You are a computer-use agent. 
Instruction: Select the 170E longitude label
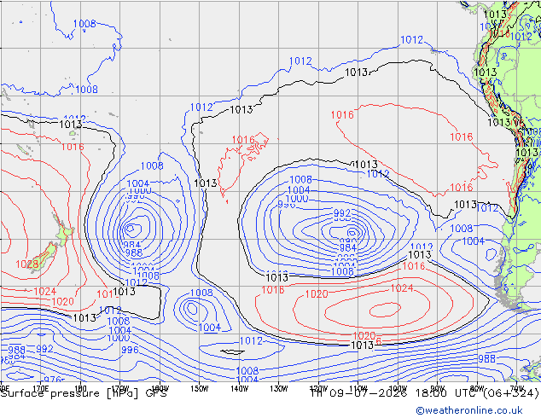[41, 389]
